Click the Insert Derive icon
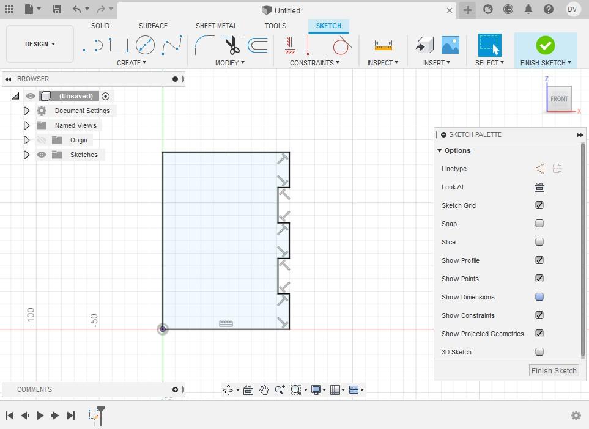The height and width of the screenshot is (429, 589). [425, 45]
